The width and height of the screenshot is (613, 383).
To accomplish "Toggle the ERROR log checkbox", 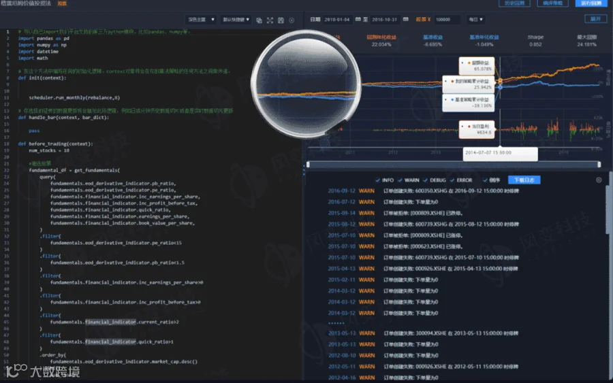I will point(452,180).
